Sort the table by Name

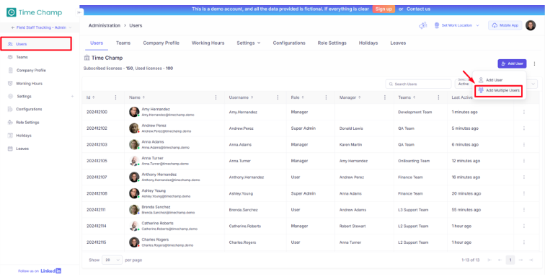coord(143,97)
